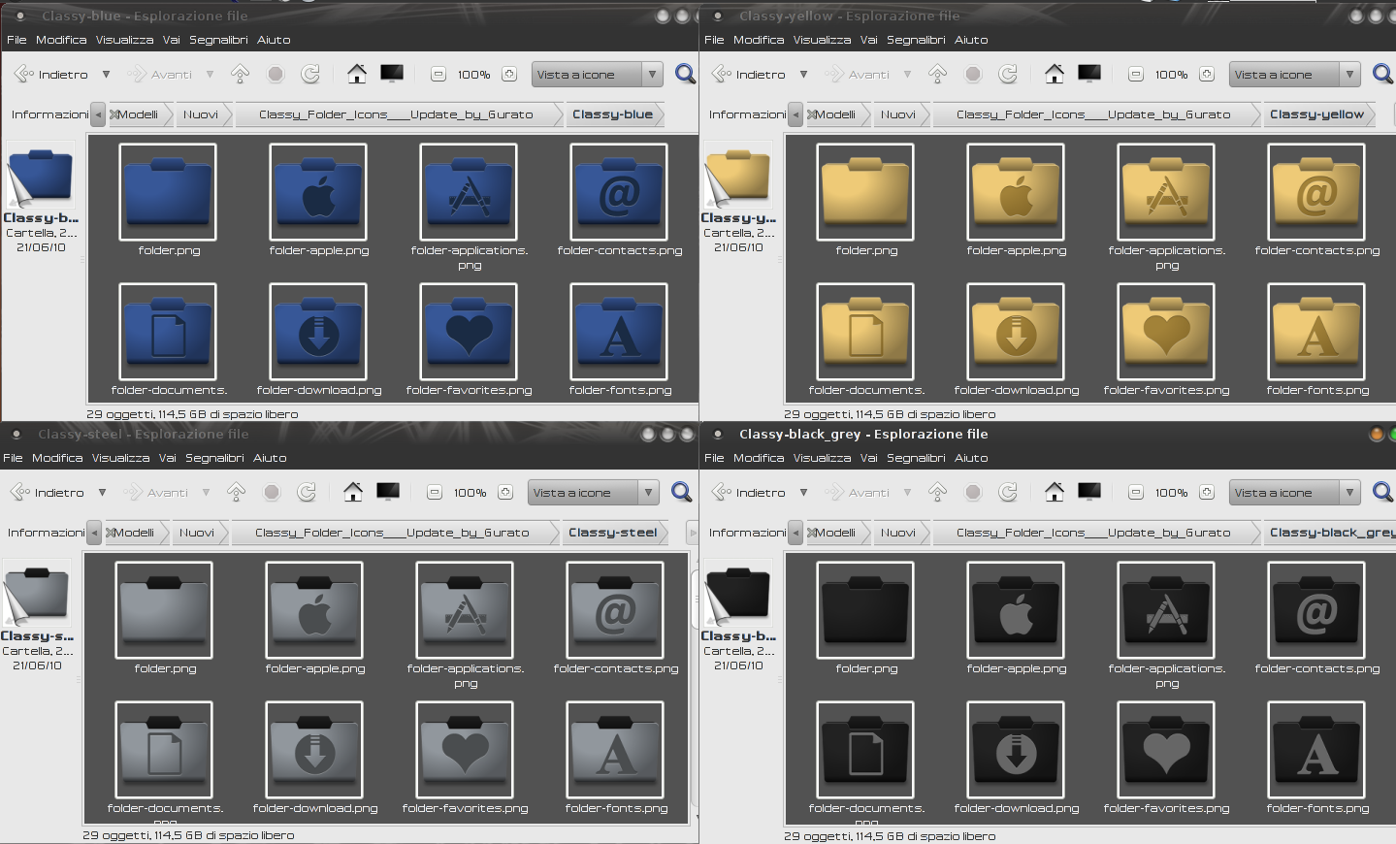
Task: Click Classy_Folder_Icons path button in Classy-blue window
Action: (x=396, y=114)
